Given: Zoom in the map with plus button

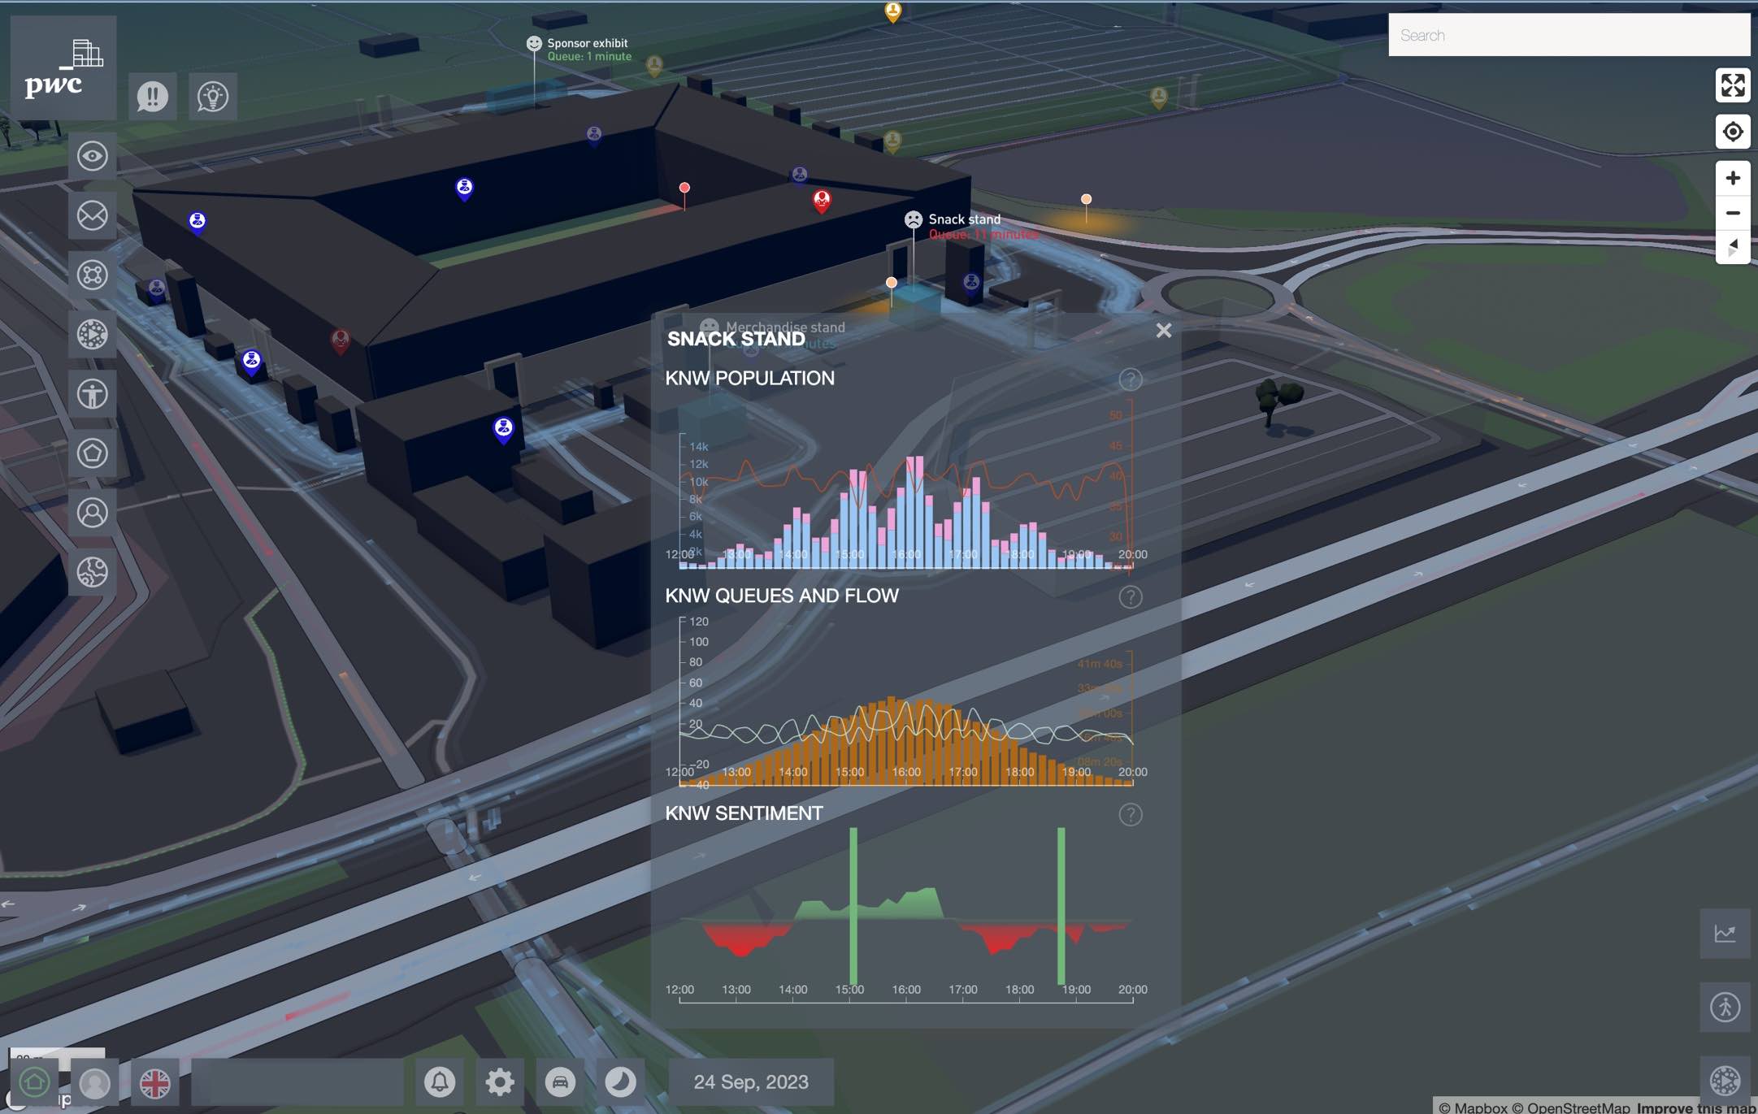Looking at the screenshot, I should pyautogui.click(x=1732, y=178).
